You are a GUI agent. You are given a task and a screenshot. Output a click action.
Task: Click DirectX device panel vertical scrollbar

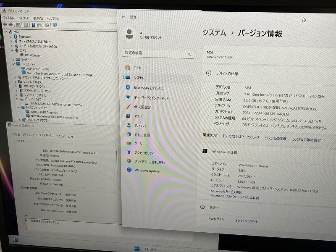[117, 162]
